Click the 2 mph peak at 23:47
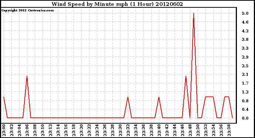Viewport: 255px width, 138px height. click(186, 76)
